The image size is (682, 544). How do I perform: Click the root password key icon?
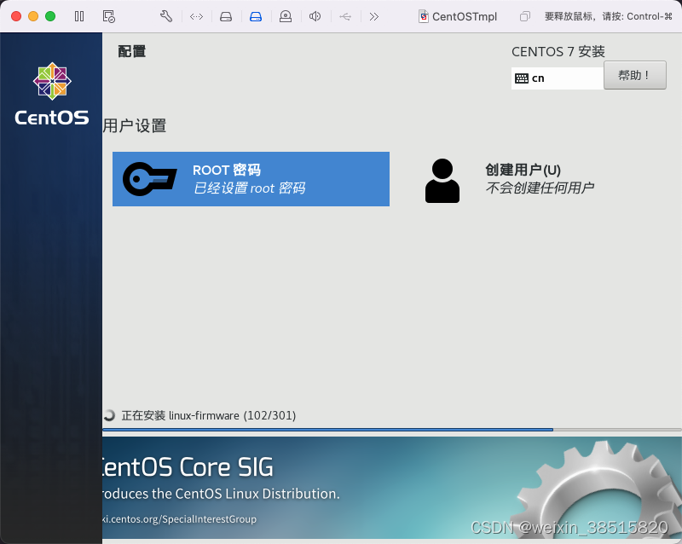(150, 179)
